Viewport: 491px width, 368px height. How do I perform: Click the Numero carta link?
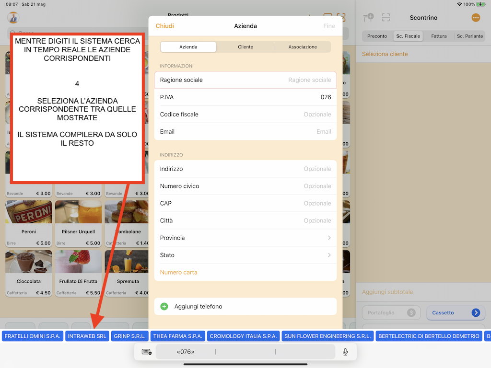click(x=178, y=272)
